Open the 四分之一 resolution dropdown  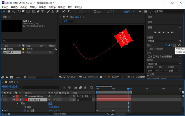coord(118,77)
